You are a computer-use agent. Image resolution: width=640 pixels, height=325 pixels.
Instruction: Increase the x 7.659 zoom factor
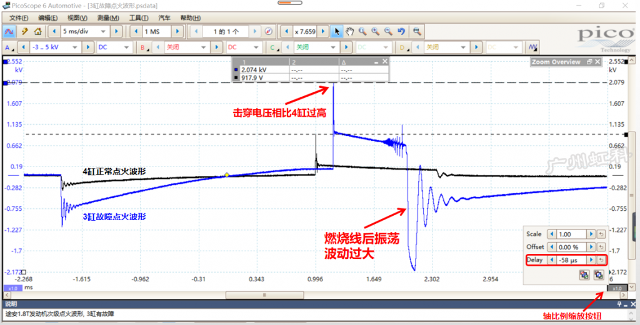tap(323, 31)
